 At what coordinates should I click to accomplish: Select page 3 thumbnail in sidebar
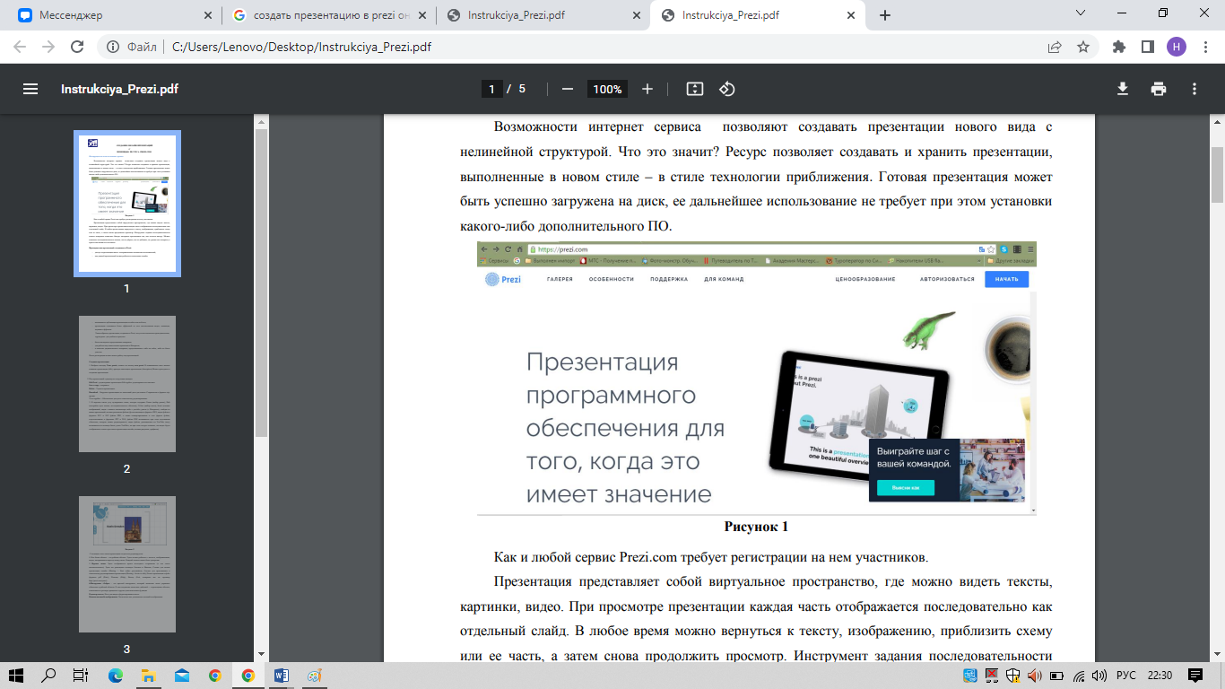[x=127, y=564]
